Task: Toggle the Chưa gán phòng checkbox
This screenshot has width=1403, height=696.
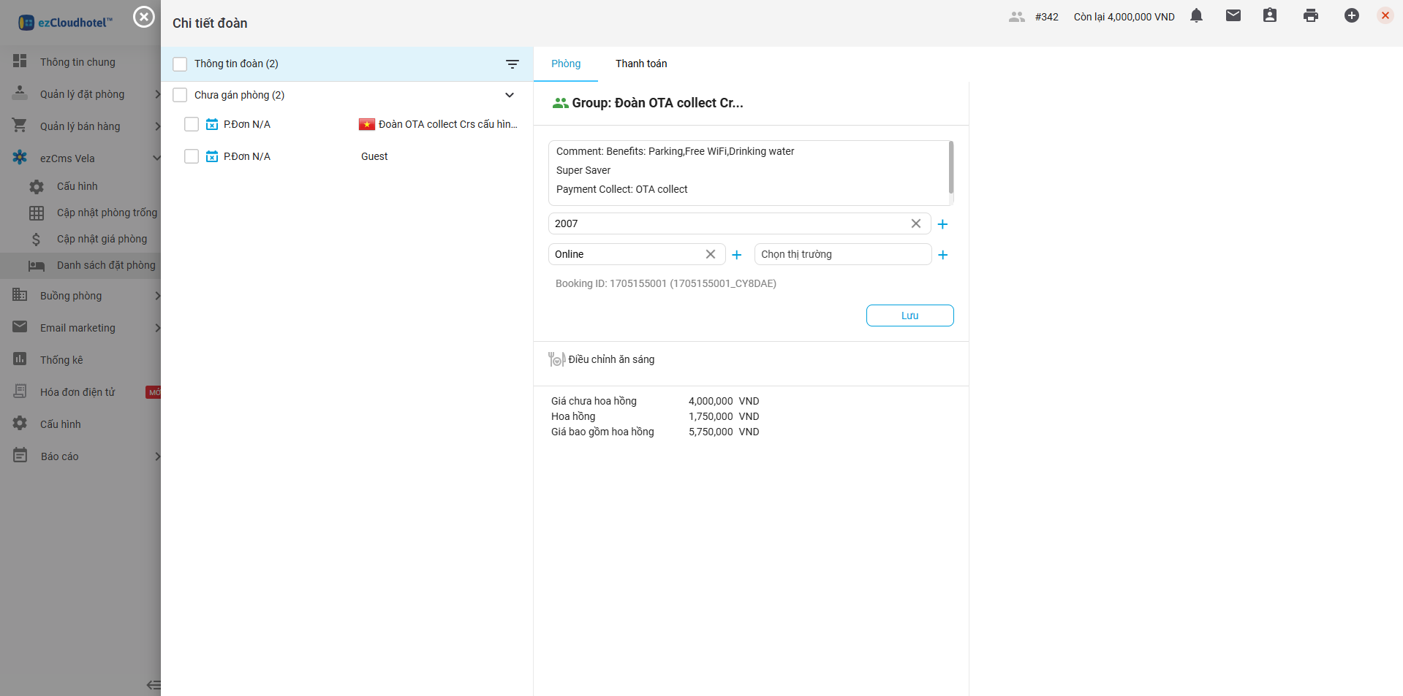Action: pyautogui.click(x=180, y=95)
